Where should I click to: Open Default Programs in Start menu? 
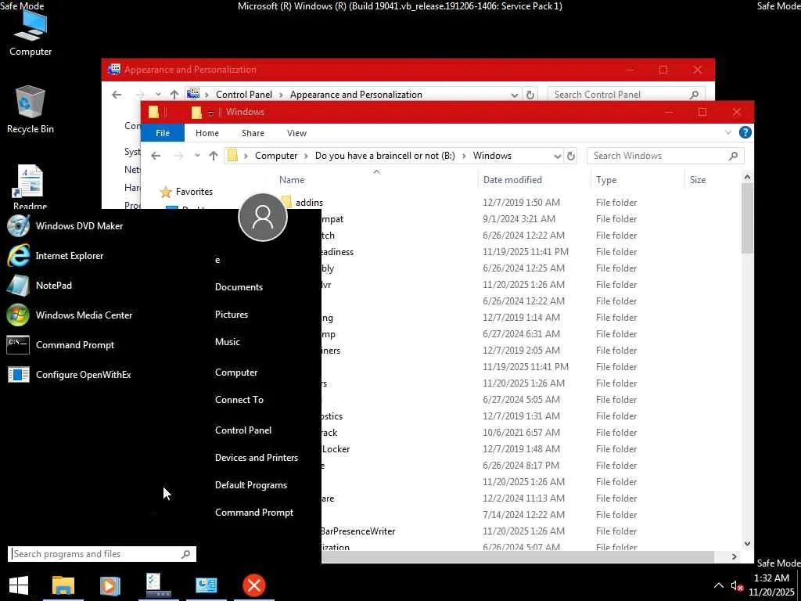pos(251,485)
